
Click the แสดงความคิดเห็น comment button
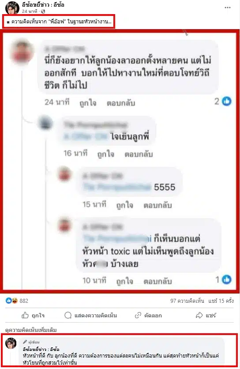pyautogui.click(x=90, y=315)
